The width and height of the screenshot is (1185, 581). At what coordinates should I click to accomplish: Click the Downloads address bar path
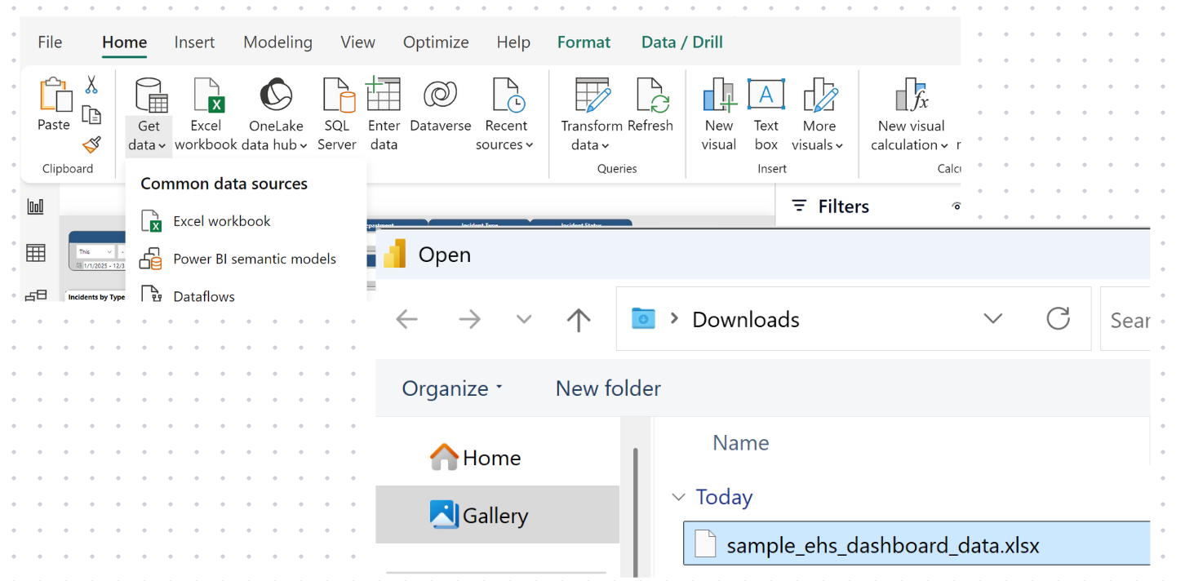click(745, 319)
